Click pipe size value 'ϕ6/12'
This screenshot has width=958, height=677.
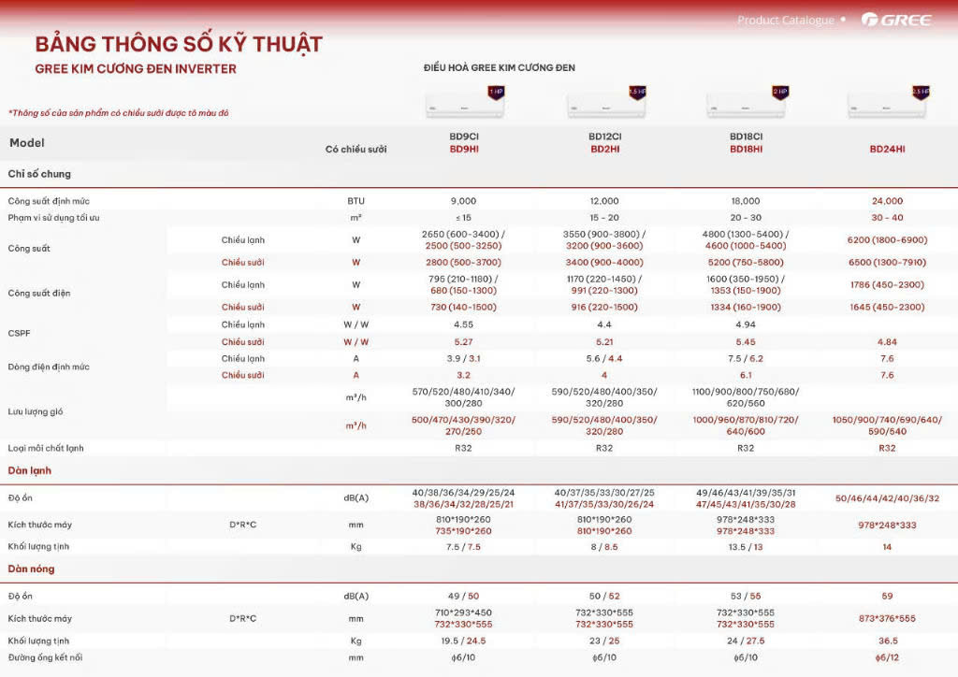point(889,657)
